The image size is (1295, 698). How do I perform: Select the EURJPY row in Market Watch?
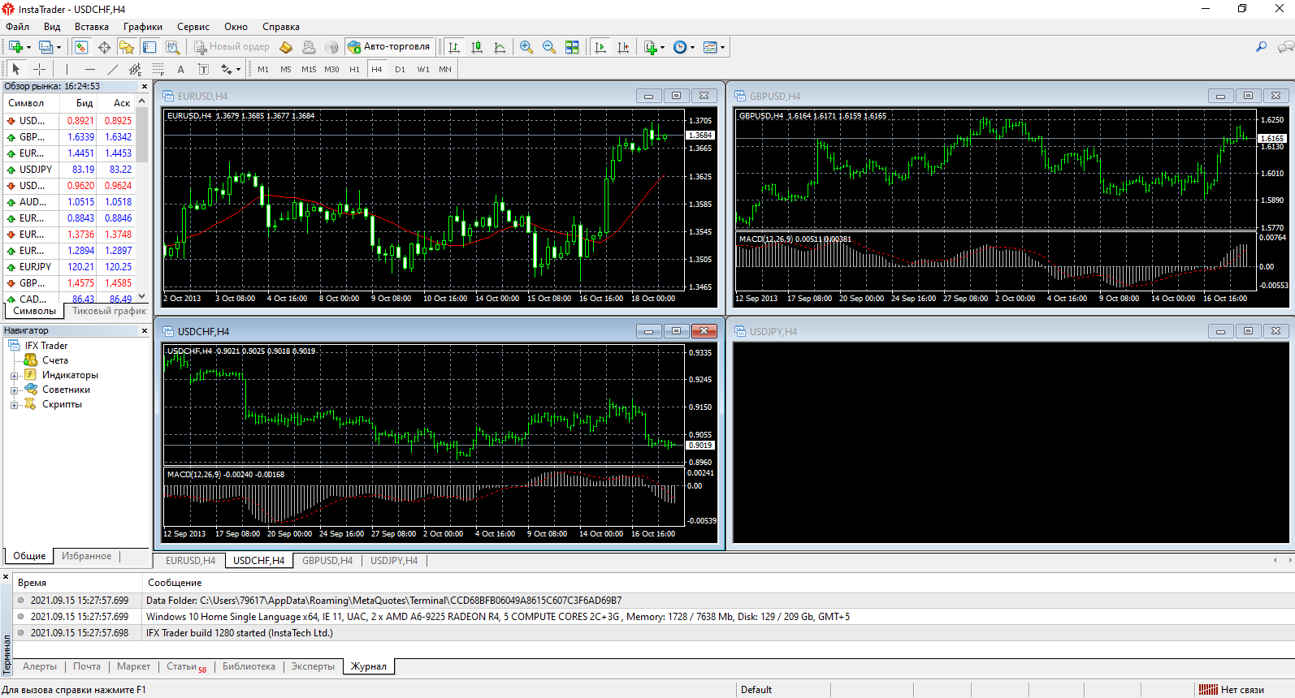click(70, 267)
